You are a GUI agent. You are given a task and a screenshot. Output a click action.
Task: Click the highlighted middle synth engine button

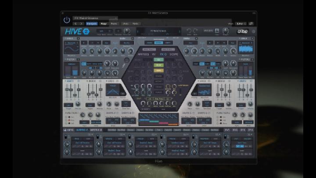pos(158,43)
